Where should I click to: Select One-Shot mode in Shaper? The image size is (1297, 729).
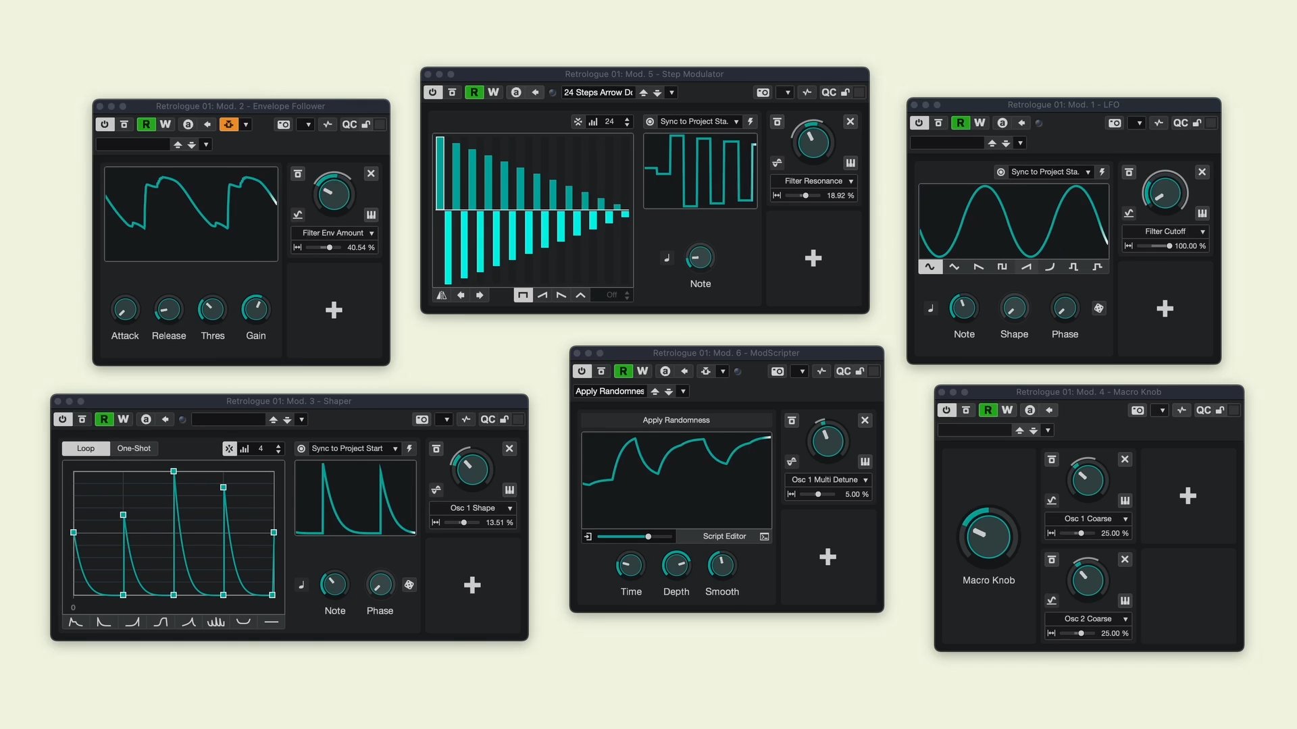tap(134, 448)
